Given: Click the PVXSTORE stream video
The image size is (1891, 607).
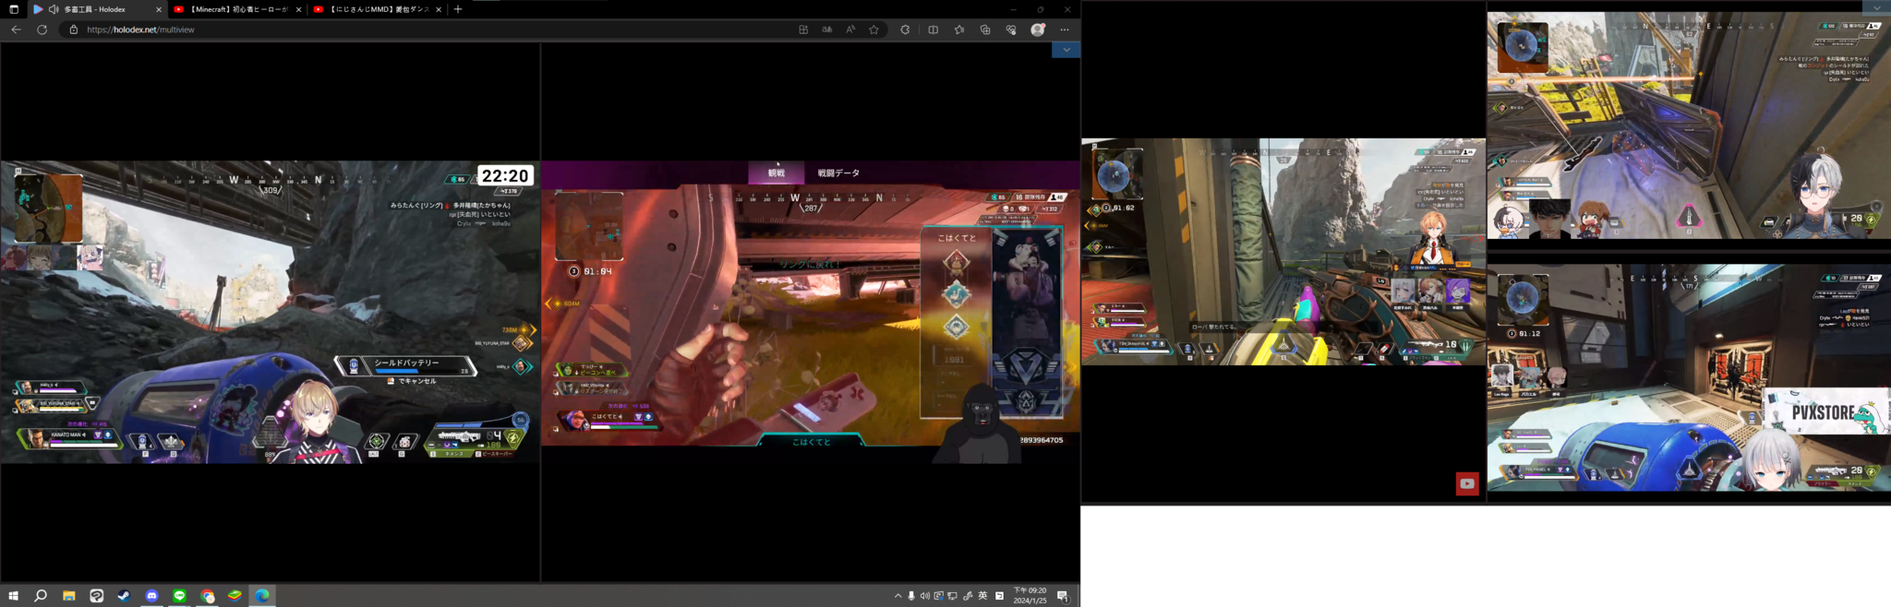Looking at the screenshot, I should pos(1689,378).
